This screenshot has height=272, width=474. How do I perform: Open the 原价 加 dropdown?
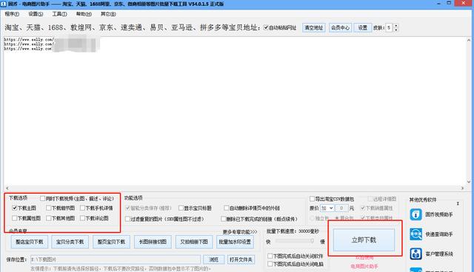click(327, 208)
